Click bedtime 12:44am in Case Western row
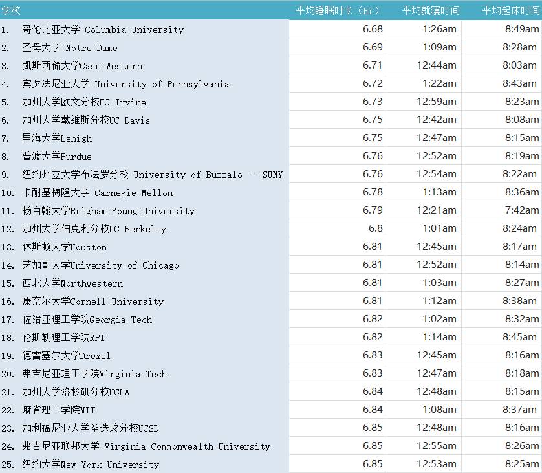Screen dimensions: 542x473 coord(437,65)
